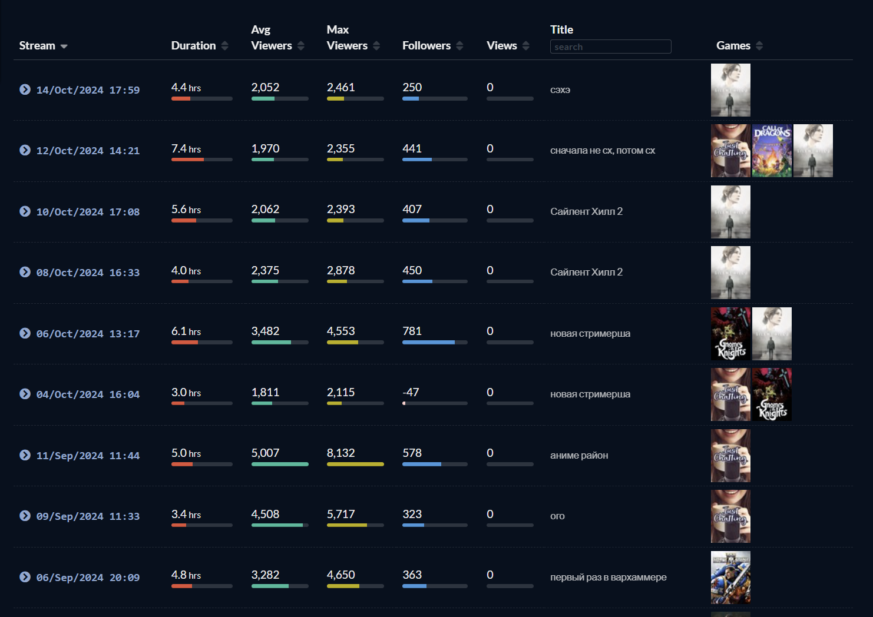Click the Max Viewers sort arrows icon
Viewport: 873px width, 617px height.
(376, 46)
